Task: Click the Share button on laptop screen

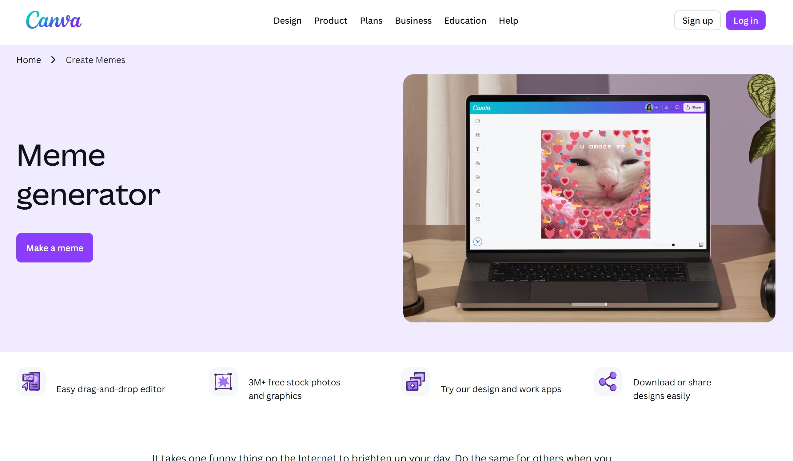Action: (x=694, y=107)
